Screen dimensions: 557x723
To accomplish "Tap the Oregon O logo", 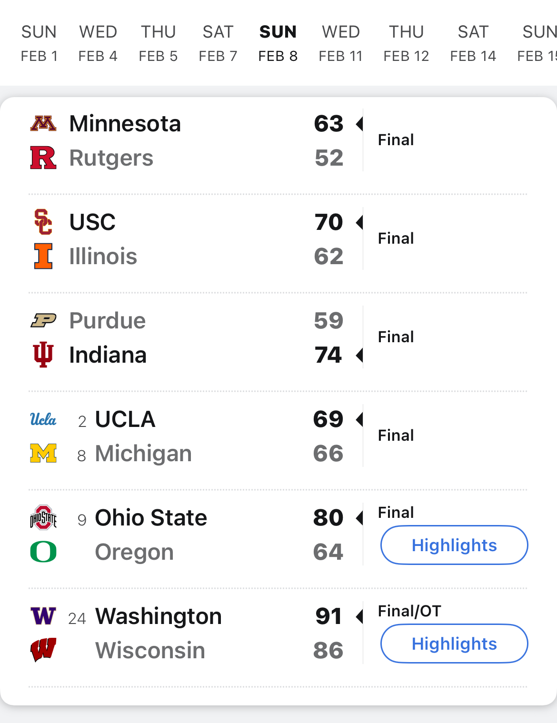I will click(x=43, y=552).
